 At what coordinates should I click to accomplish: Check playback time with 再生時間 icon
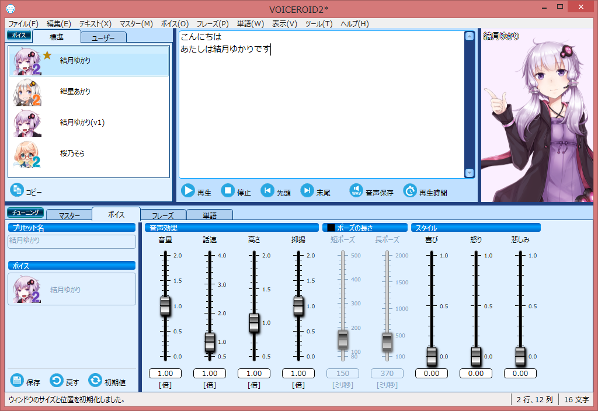pyautogui.click(x=410, y=190)
